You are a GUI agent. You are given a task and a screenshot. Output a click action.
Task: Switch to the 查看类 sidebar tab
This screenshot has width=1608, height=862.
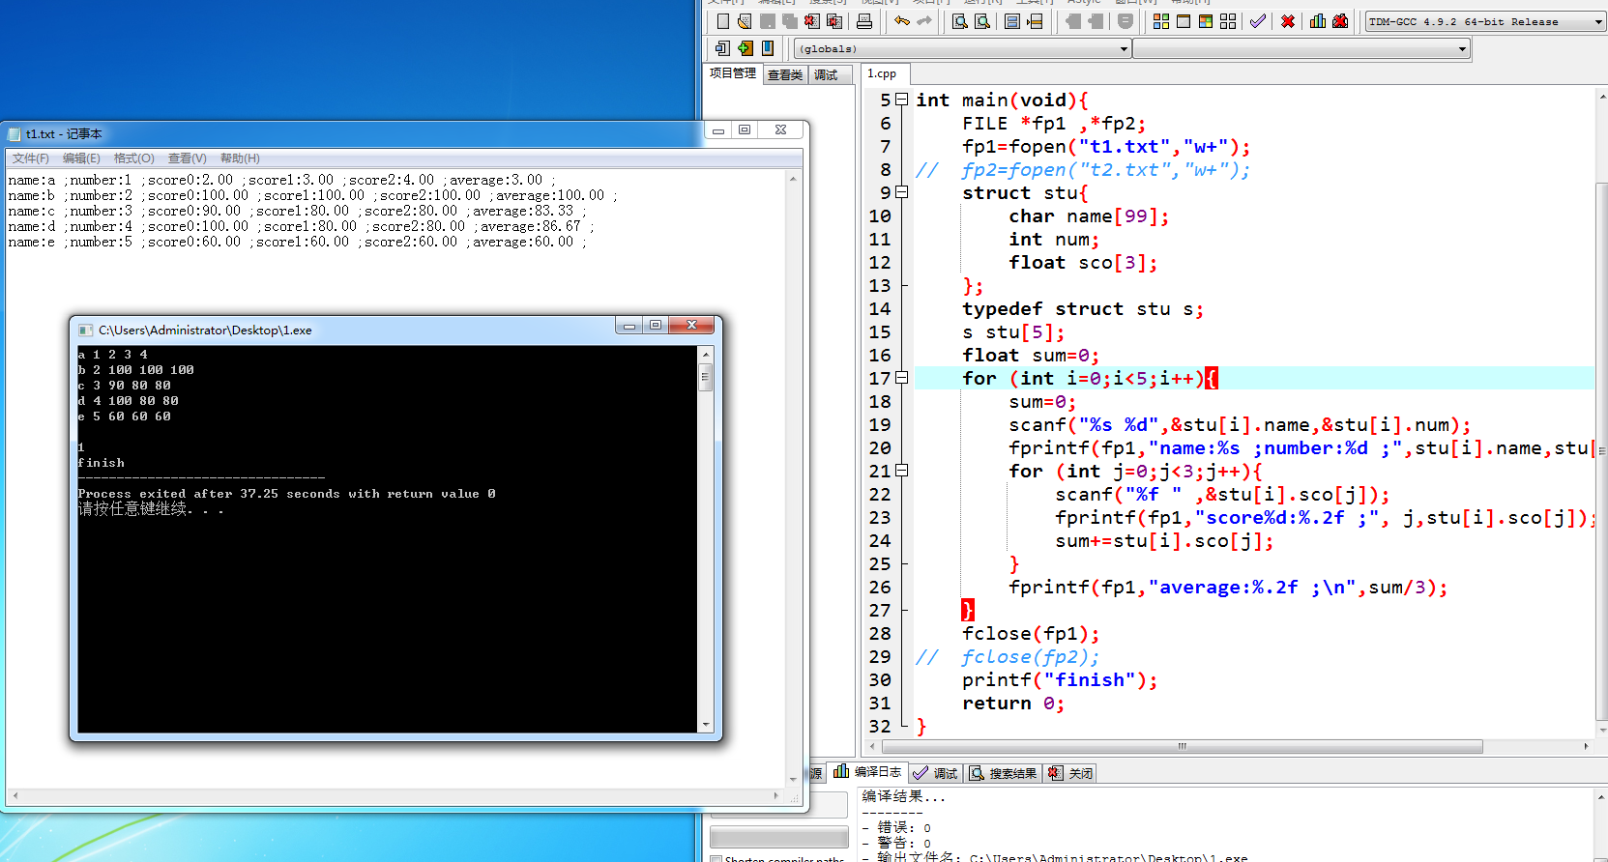pyautogui.click(x=785, y=74)
